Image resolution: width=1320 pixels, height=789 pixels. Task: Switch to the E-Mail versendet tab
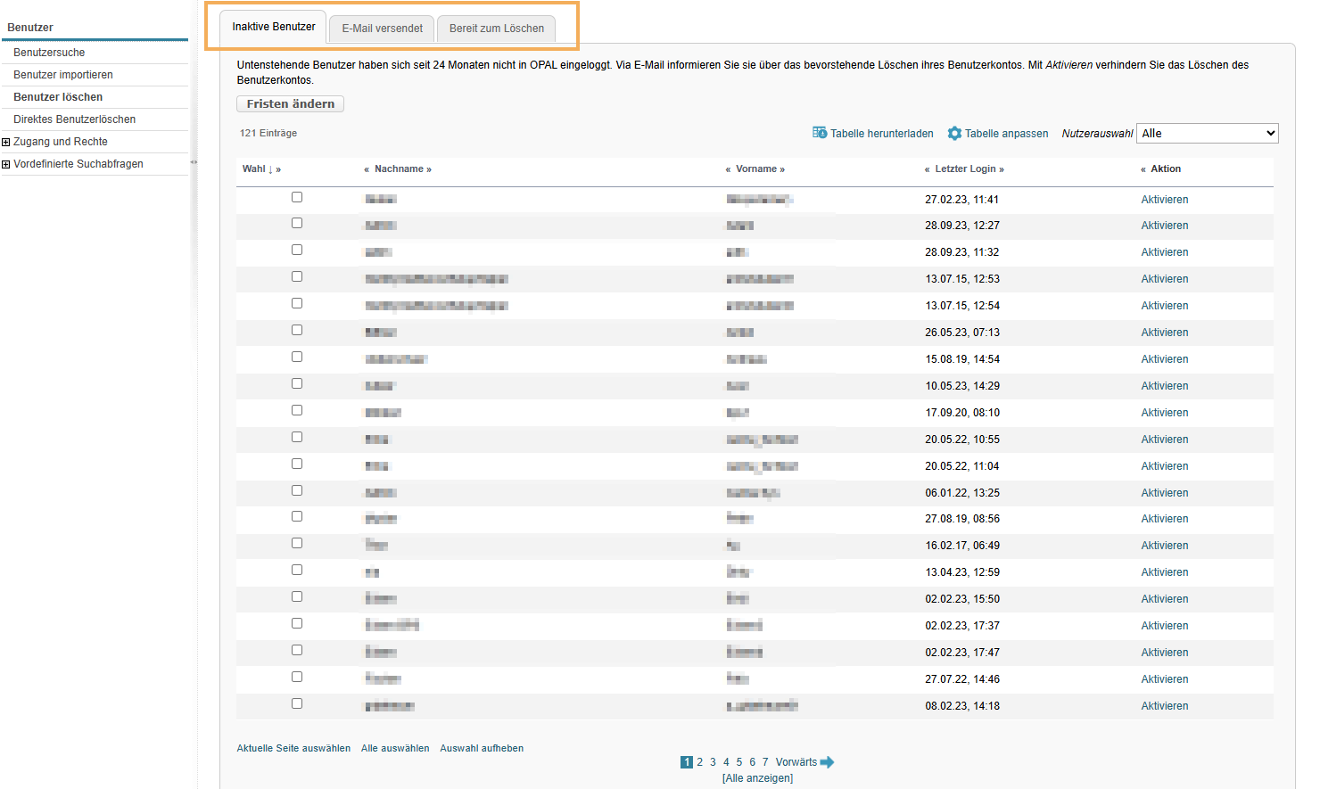(x=381, y=28)
